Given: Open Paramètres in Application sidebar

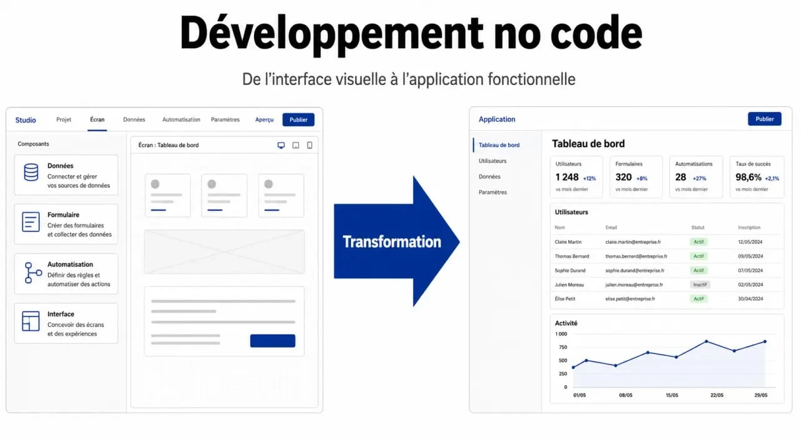Looking at the screenshot, I should [493, 192].
